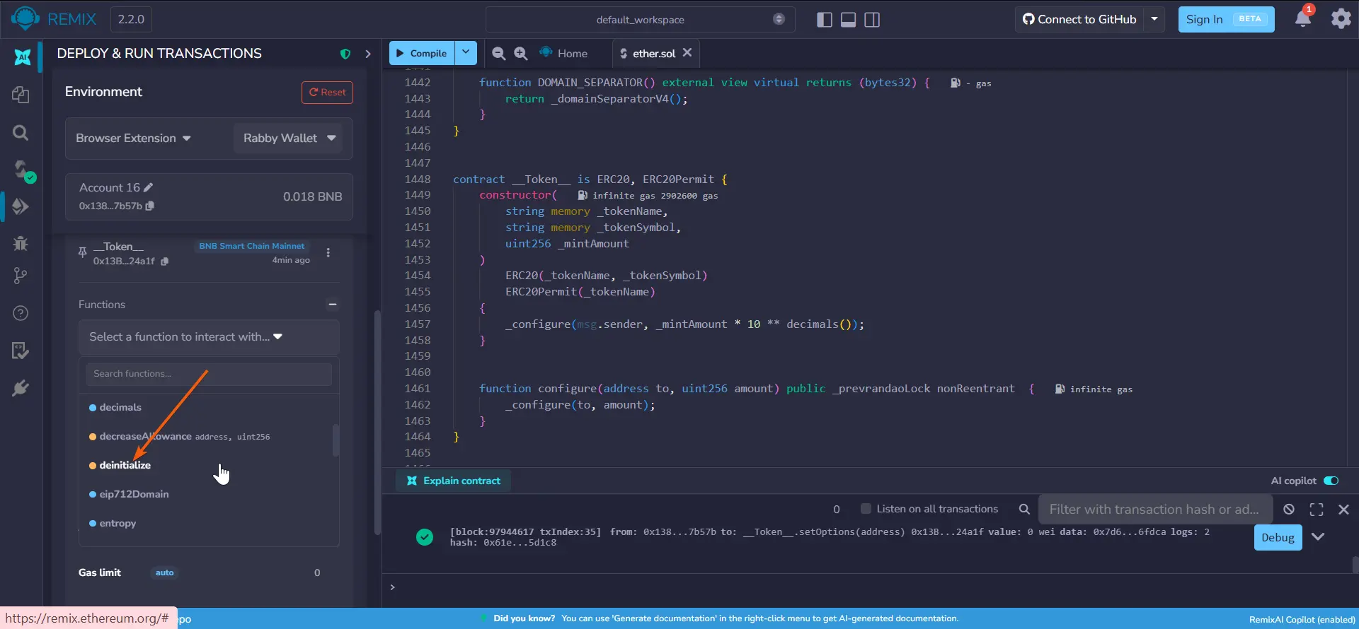Screen dimensions: 1359x629
Task: Click the Remix logo
Action: pyautogui.click(x=25, y=18)
